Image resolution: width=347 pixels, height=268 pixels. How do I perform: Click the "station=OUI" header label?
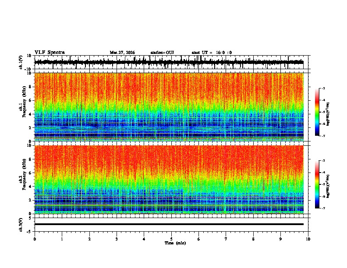coord(162,53)
